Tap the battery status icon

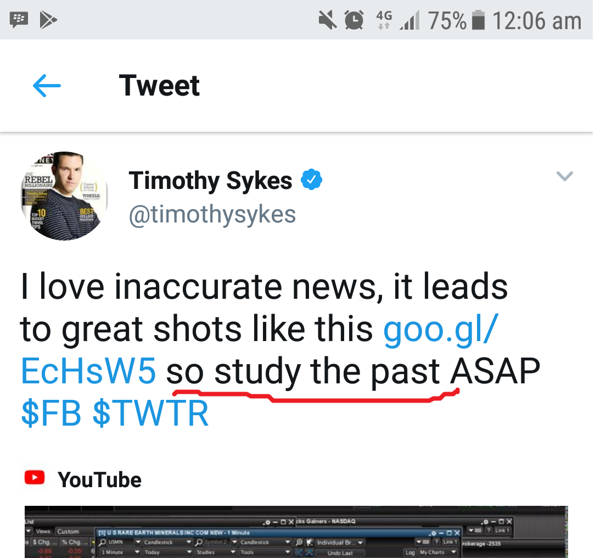pos(479,21)
